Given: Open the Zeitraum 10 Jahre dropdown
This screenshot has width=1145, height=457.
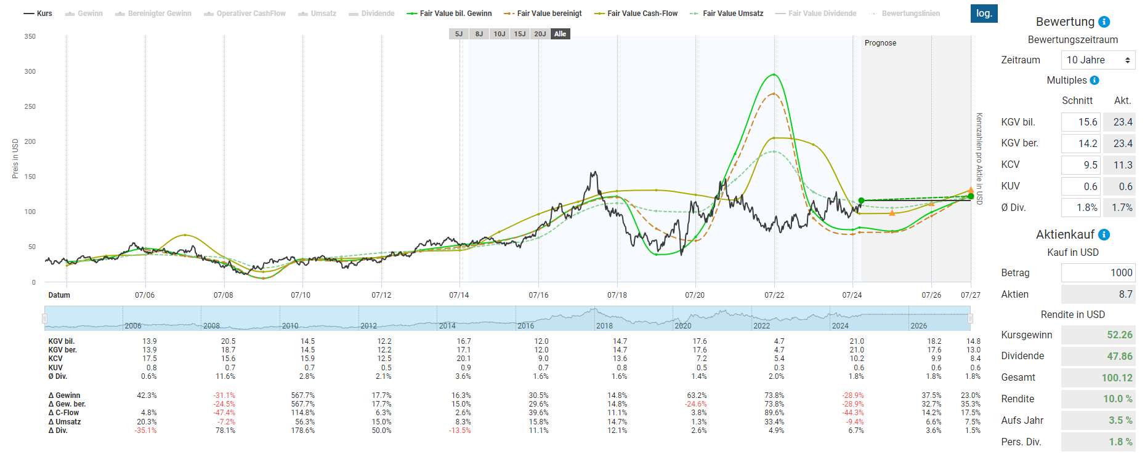Looking at the screenshot, I should coord(1098,60).
